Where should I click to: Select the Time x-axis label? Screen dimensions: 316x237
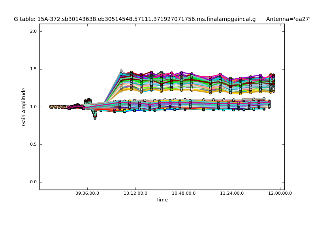162,200
